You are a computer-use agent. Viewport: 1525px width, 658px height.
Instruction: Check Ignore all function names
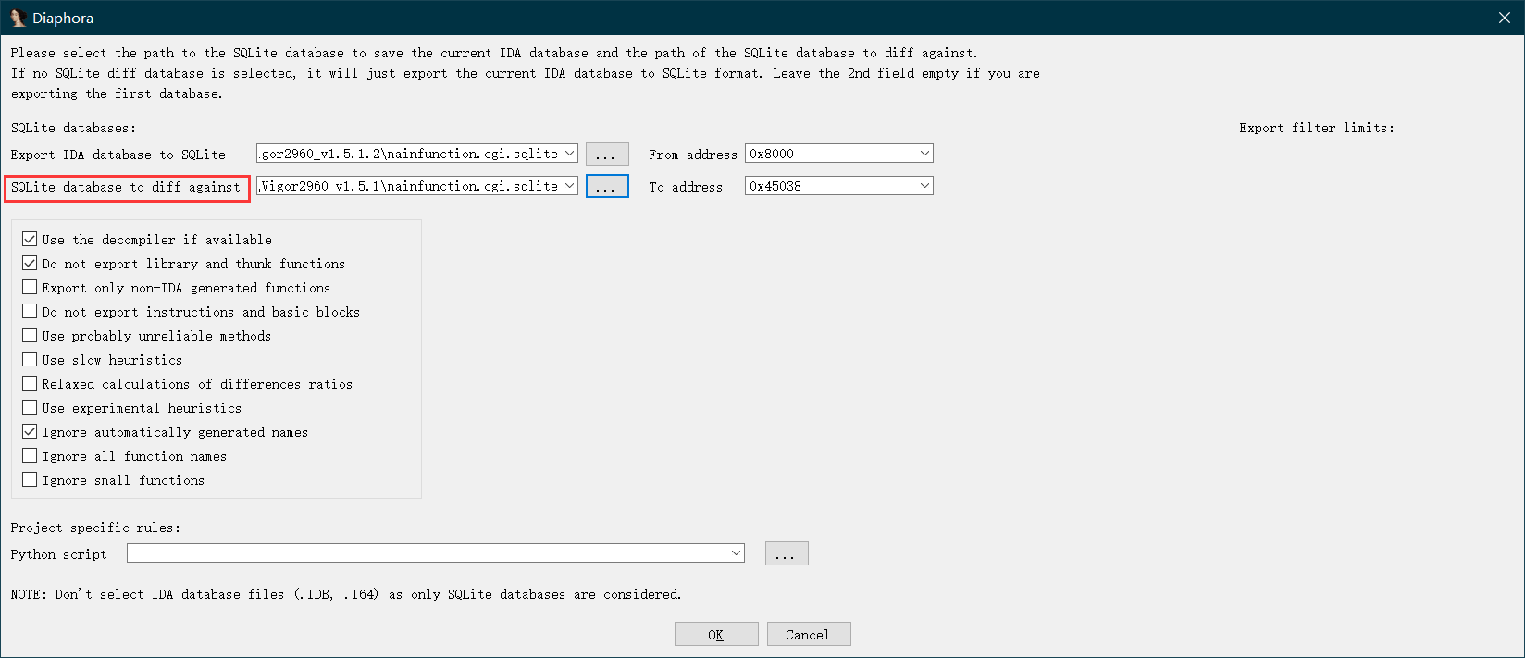(30, 455)
